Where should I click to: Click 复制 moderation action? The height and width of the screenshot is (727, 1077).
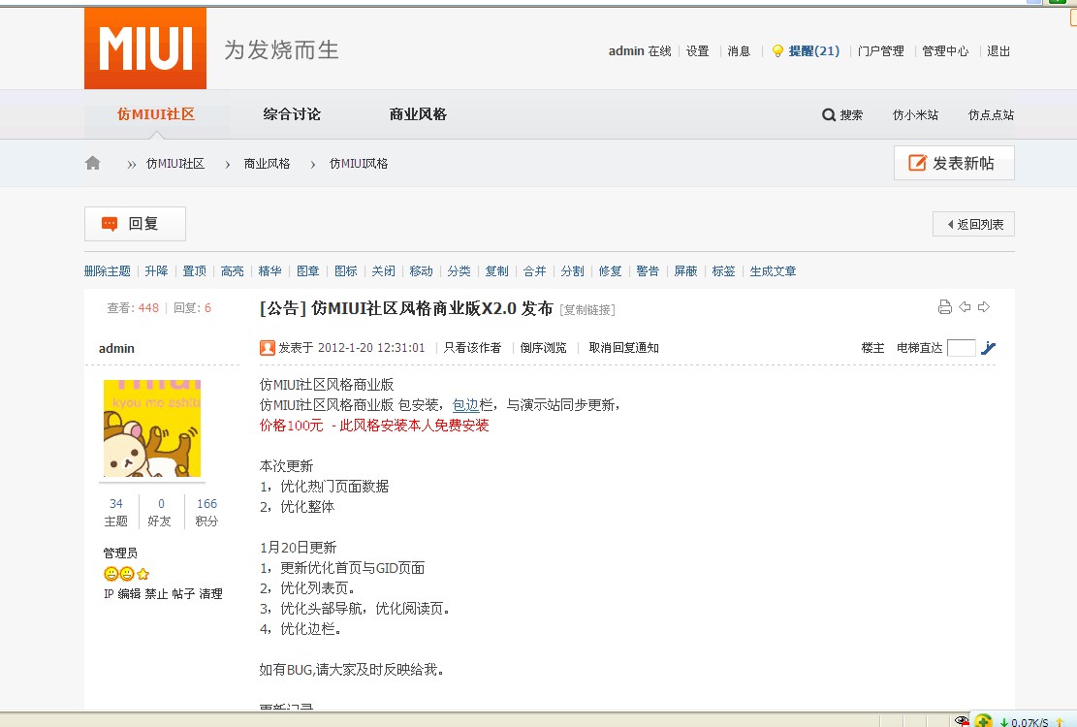click(x=496, y=271)
